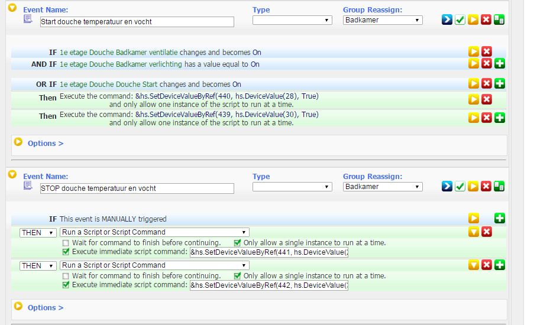Open Type dropdown for Start douche event
The height and width of the screenshot is (325, 537).
pyautogui.click(x=292, y=20)
